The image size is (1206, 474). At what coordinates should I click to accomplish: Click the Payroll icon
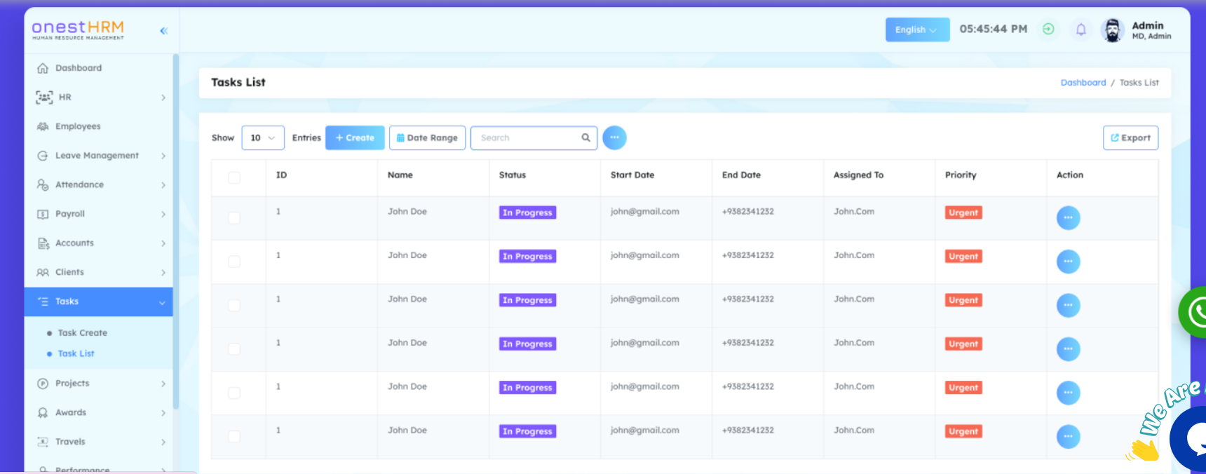click(43, 214)
